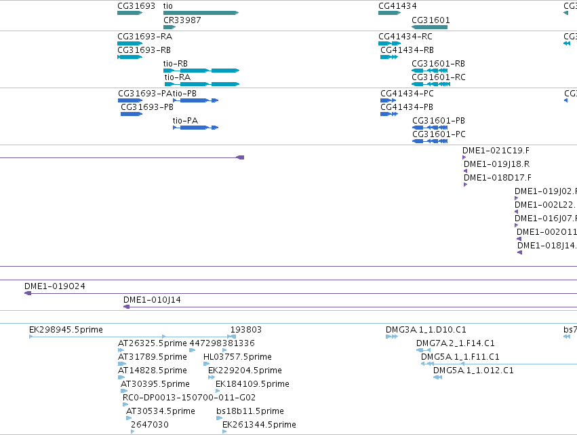Select the RC0-DP0013-150700-011-G02 label
Screen dimensions: 577x435
(x=189, y=398)
